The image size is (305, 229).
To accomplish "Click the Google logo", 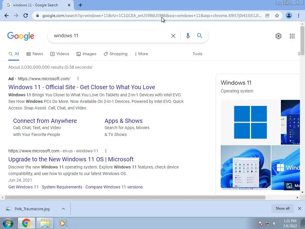I will [x=21, y=36].
